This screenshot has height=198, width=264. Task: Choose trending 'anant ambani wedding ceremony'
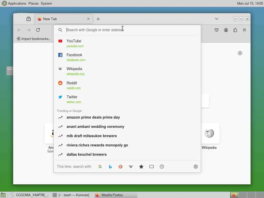(x=127, y=127)
